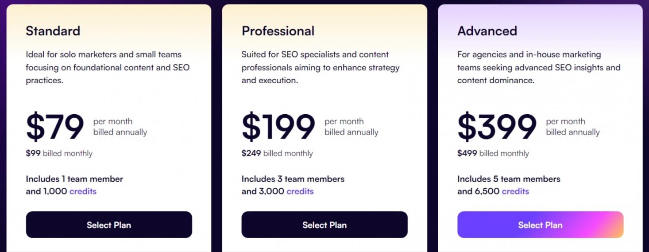Image resolution: width=649 pixels, height=252 pixels.
Task: Click the 'Includes 5 team members' text
Action: pos(509,179)
